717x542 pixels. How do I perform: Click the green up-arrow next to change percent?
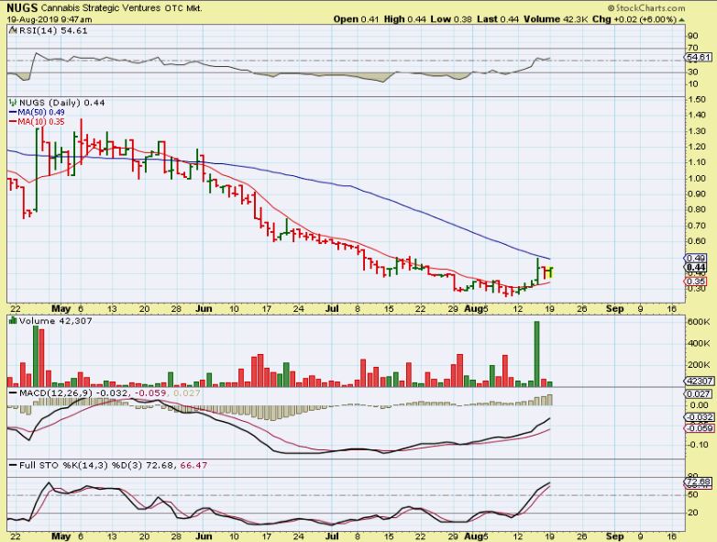682,19
